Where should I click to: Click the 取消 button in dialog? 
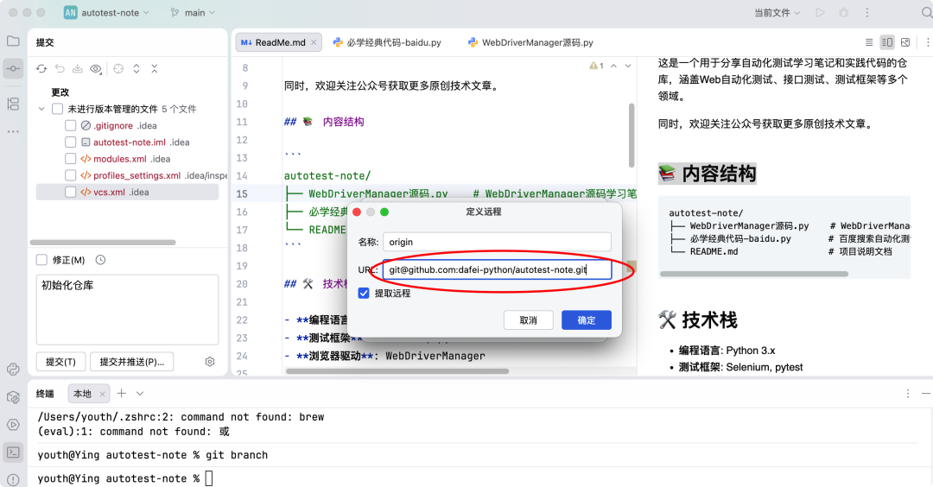(x=529, y=319)
